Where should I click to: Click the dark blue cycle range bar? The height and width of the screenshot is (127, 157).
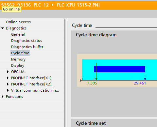pyautogui.click(x=119, y=69)
